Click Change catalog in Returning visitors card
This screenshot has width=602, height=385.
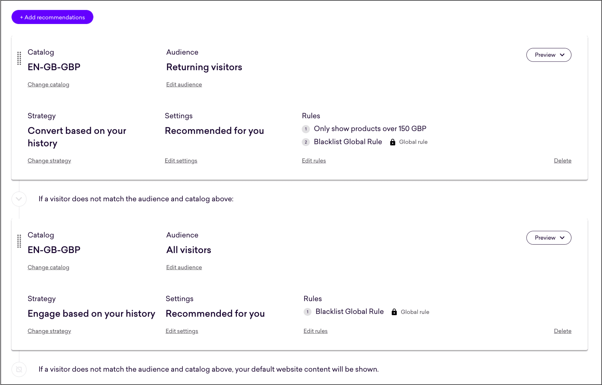pyautogui.click(x=48, y=84)
